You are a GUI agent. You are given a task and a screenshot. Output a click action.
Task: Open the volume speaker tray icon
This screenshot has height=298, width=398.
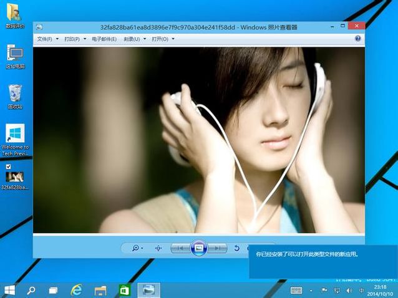(x=349, y=291)
